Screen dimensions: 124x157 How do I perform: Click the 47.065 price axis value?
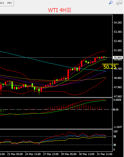point(118,97)
